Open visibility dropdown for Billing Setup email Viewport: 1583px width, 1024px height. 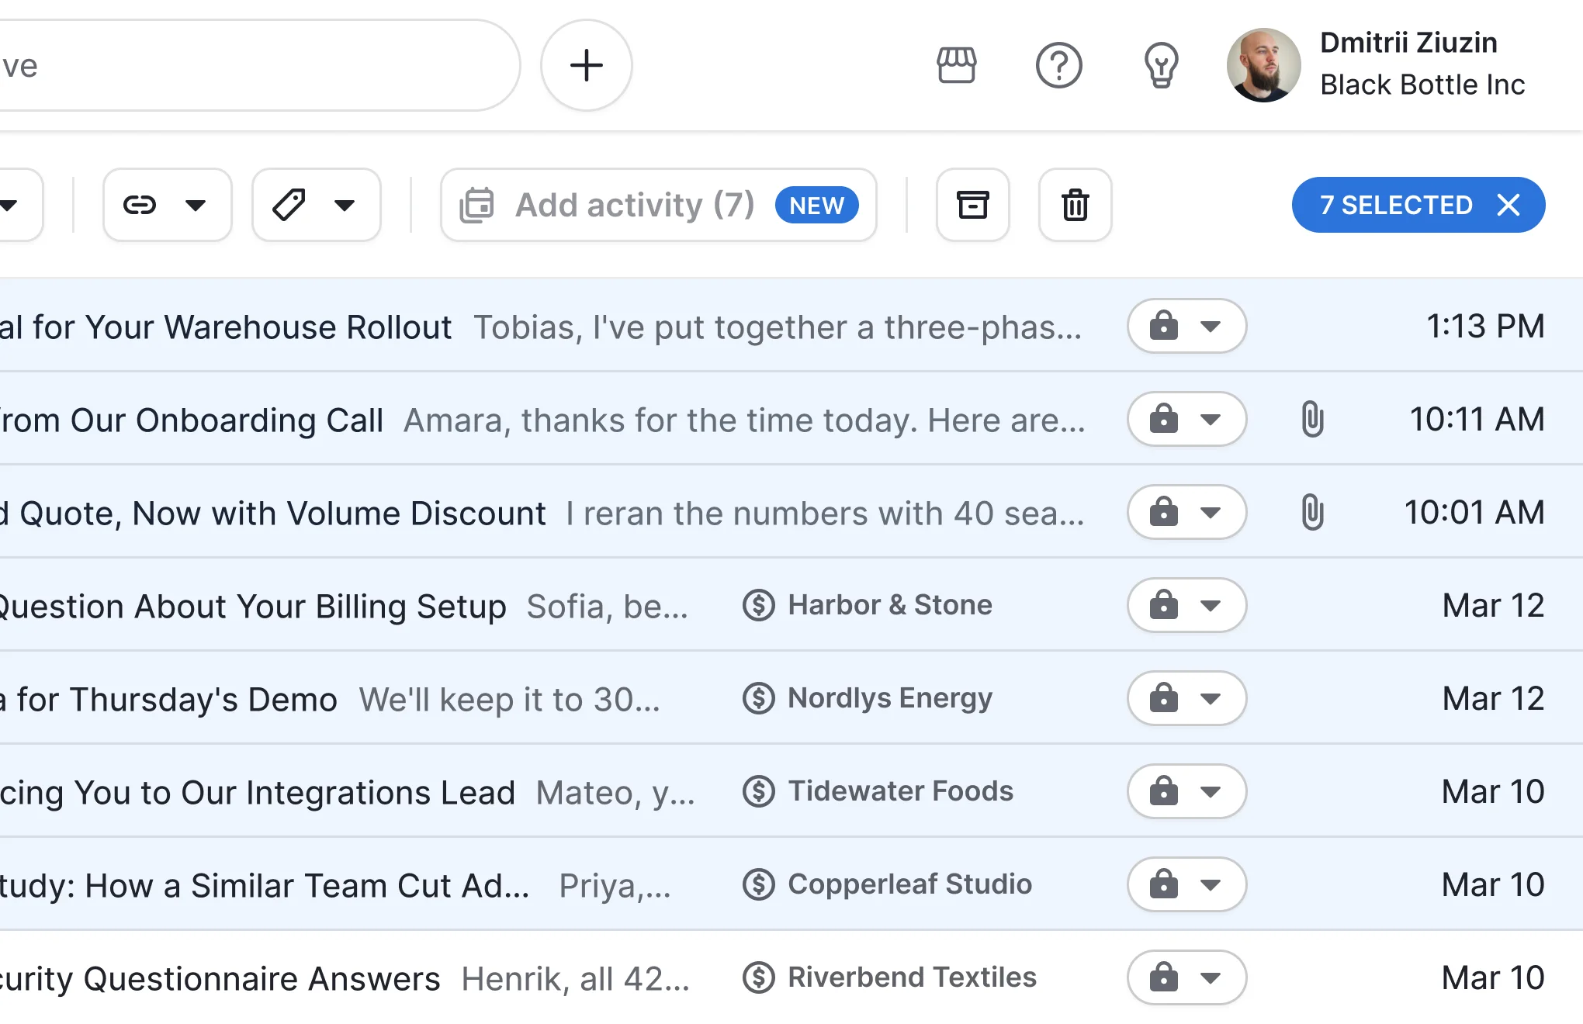click(1186, 605)
